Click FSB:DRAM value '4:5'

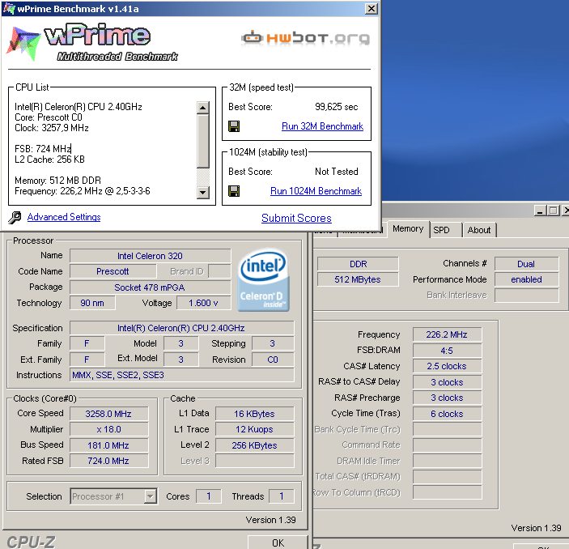click(x=447, y=351)
